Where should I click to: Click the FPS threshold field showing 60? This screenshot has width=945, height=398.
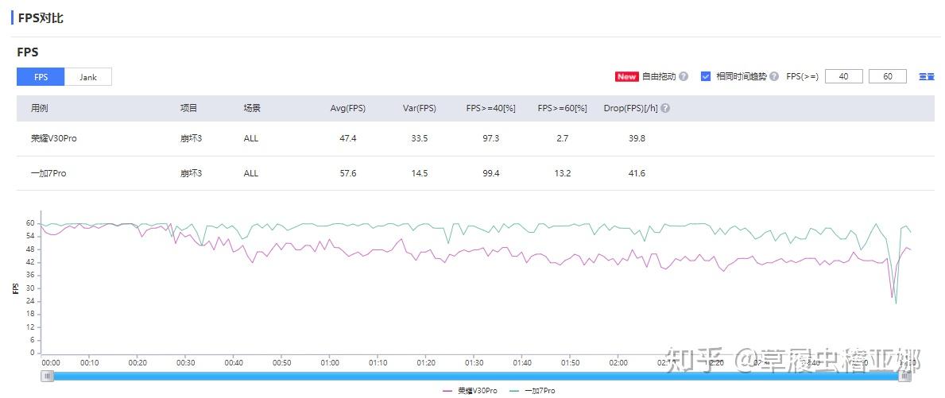[888, 76]
